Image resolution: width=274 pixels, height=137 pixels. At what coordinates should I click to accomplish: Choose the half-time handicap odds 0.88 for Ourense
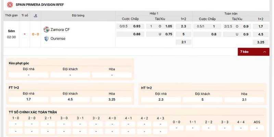coord(137,34)
